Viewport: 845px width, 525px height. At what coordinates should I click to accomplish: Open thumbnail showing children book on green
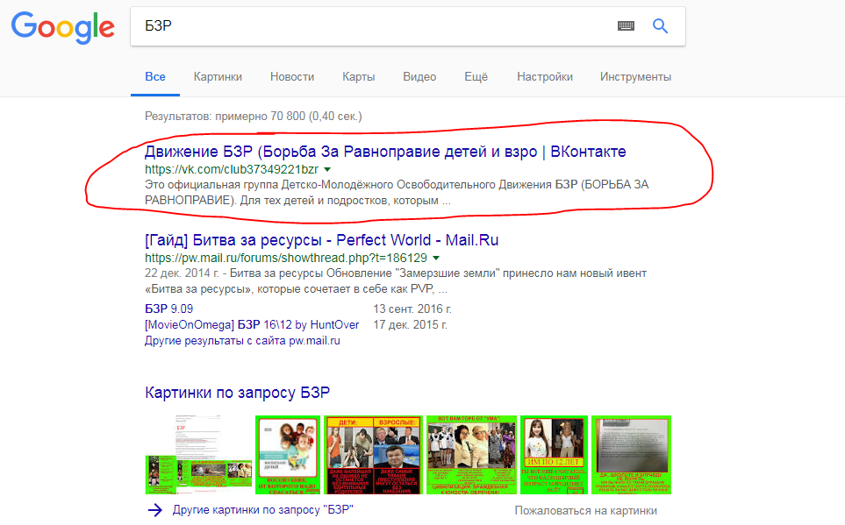pyautogui.click(x=288, y=455)
